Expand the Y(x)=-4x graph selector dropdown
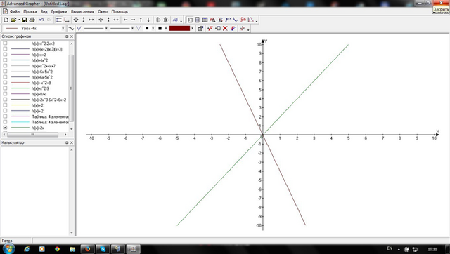This screenshot has width=450, height=254. coord(63,28)
